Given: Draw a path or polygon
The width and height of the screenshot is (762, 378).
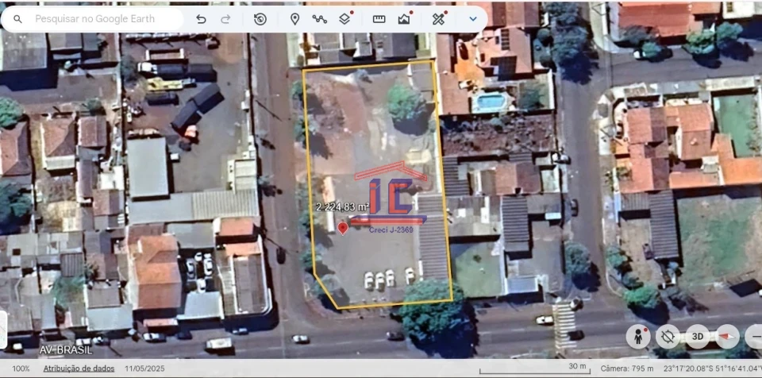Looking at the screenshot, I should point(319,18).
